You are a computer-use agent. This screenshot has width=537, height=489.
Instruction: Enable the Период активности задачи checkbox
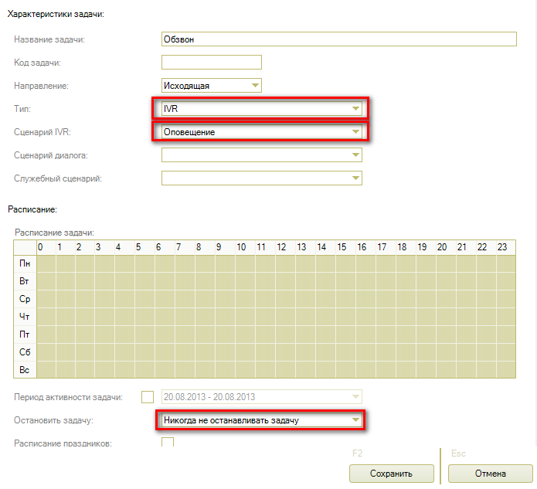[x=148, y=397]
